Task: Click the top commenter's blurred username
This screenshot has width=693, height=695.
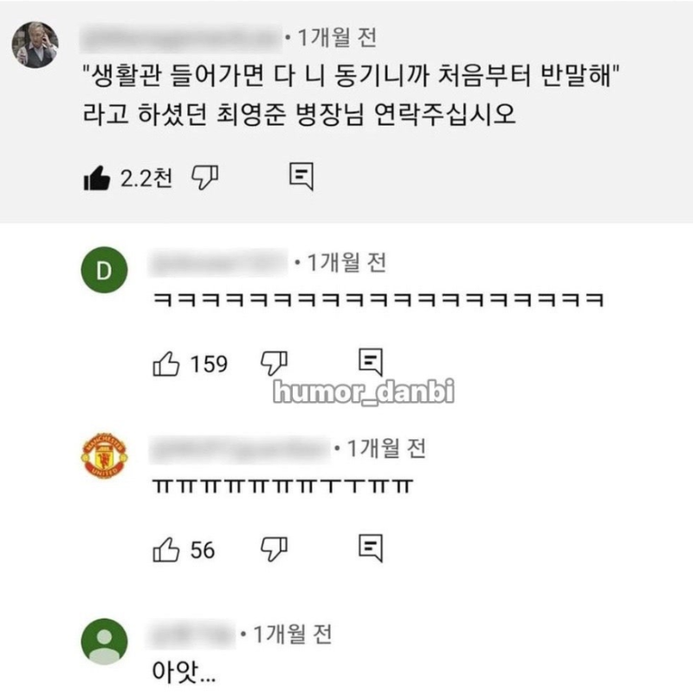Action: coord(182,38)
